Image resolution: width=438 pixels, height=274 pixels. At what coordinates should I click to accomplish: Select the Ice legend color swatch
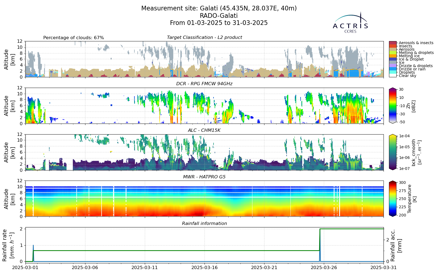point(393,62)
